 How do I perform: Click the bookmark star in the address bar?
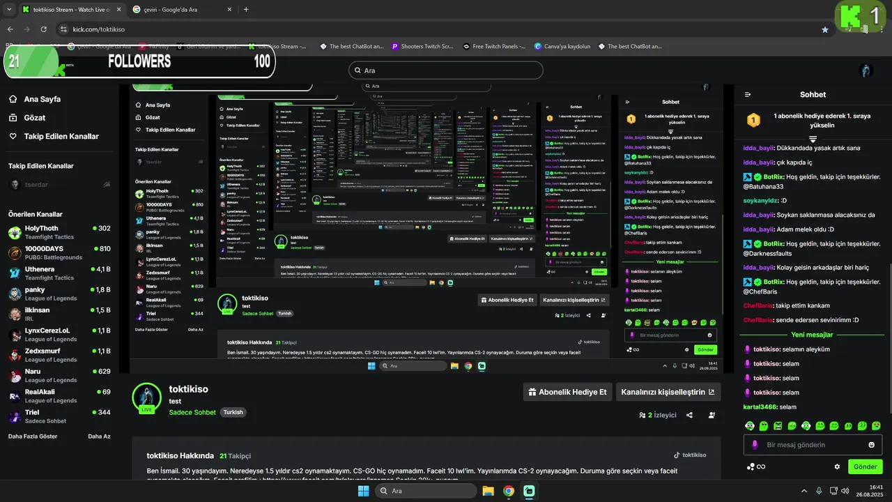pyautogui.click(x=825, y=29)
